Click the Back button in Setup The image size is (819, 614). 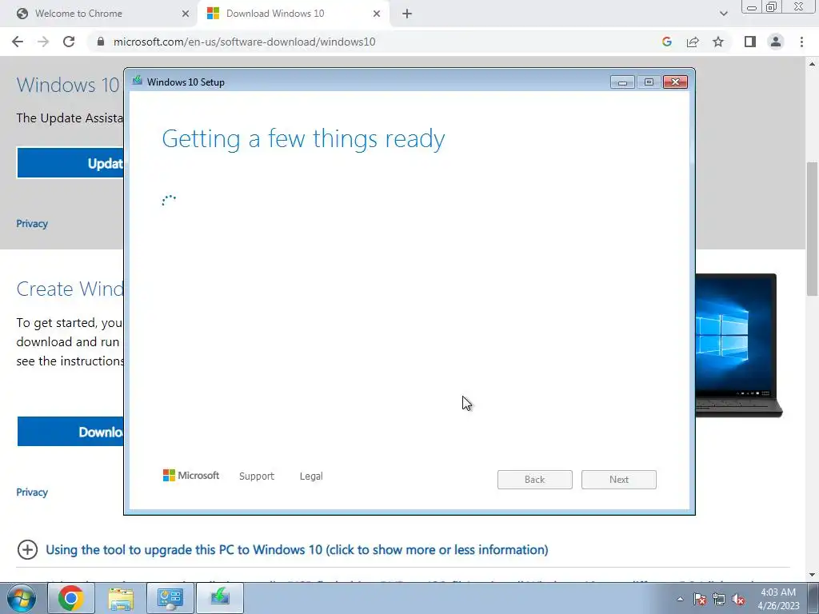[x=535, y=480]
